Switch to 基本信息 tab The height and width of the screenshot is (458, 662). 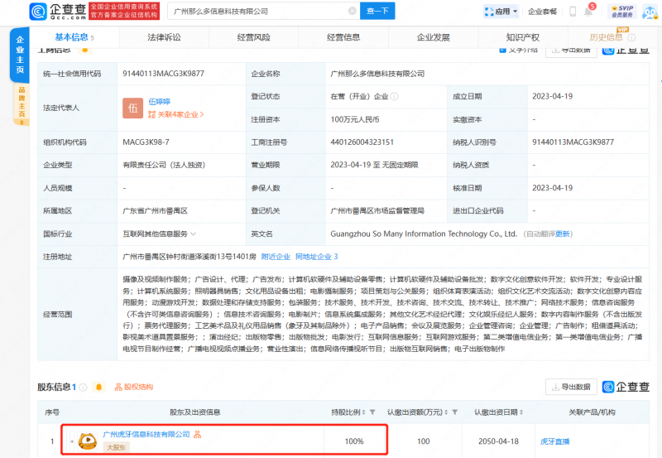[74, 37]
